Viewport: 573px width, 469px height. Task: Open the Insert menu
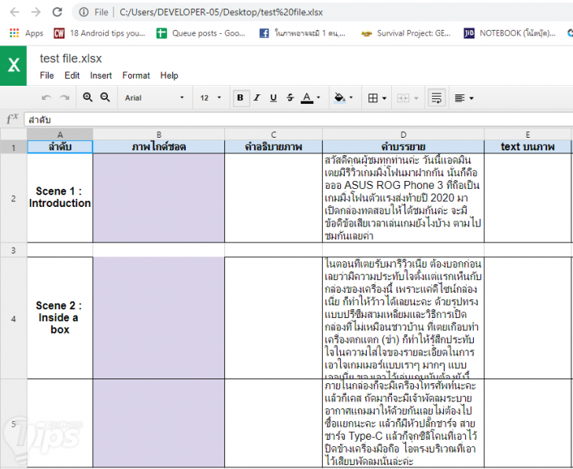coord(101,76)
